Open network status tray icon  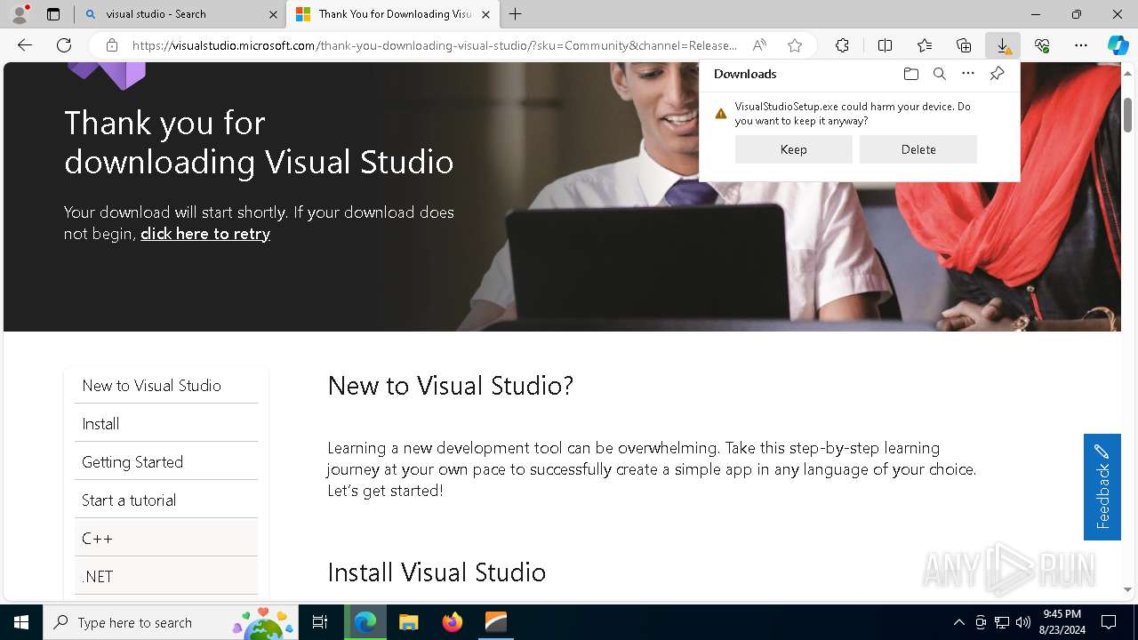[1002, 622]
